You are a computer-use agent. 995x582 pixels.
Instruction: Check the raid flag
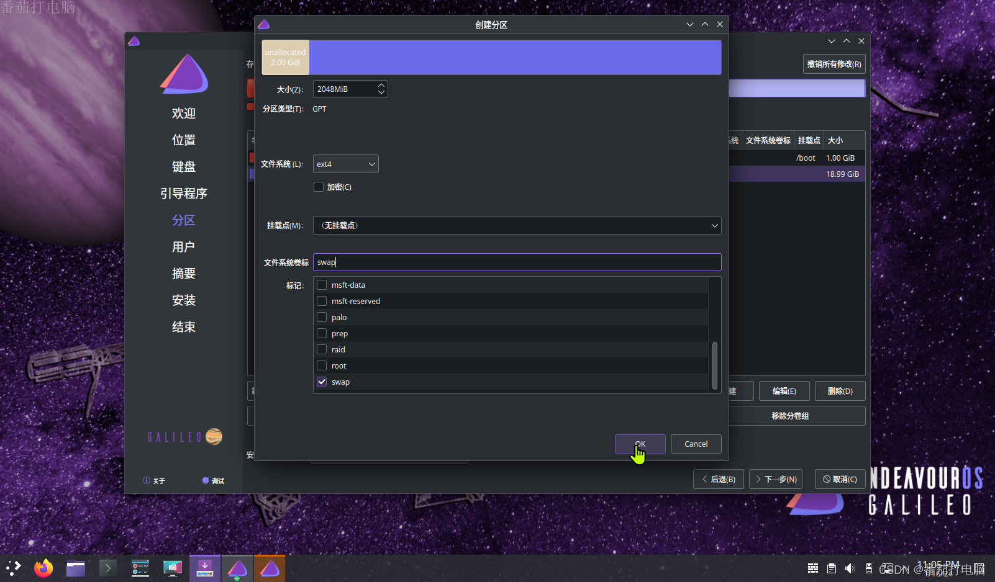(x=322, y=349)
